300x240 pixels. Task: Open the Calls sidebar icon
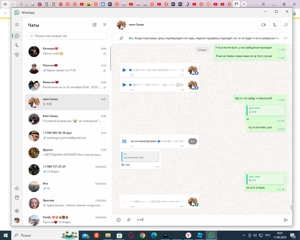[x=17, y=46]
